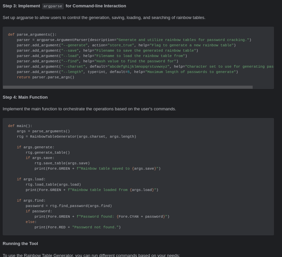Click the line 'def parse_arguments():'

click(x=32, y=34)
